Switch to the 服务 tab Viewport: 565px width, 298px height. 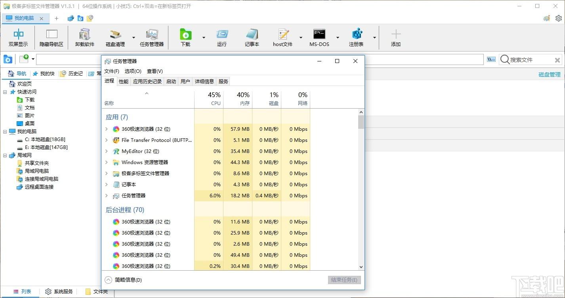click(x=223, y=81)
